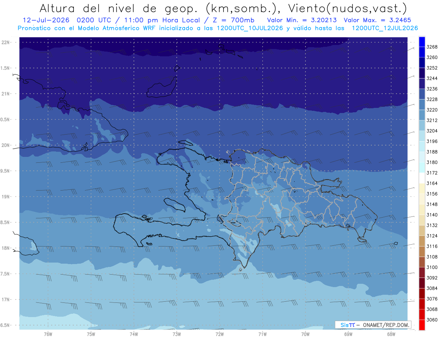Click the "0.5N" latitude label
This screenshot has width=439, height=339.
5,120
